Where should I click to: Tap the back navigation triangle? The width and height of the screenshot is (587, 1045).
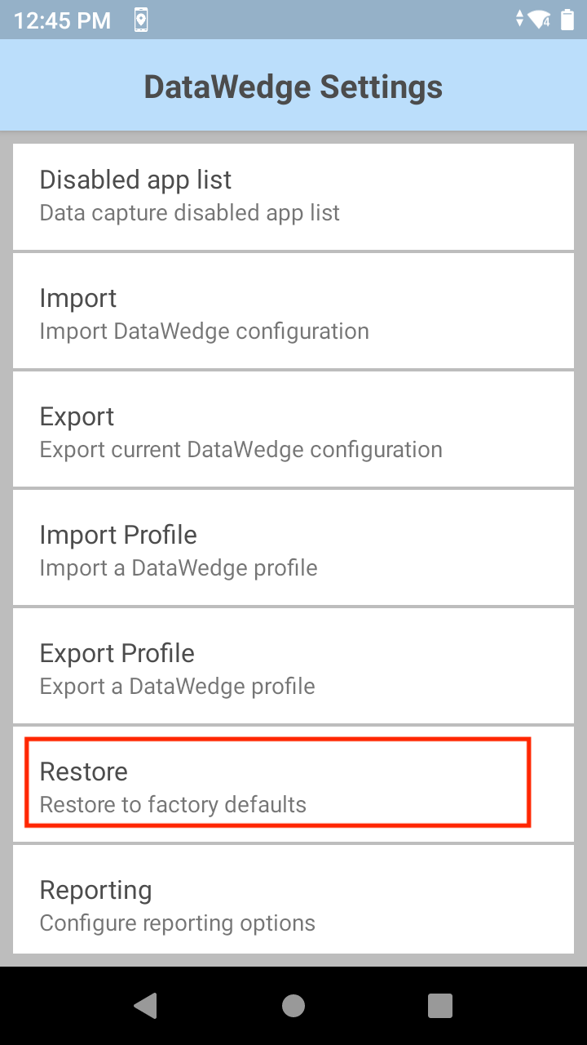(x=146, y=1006)
